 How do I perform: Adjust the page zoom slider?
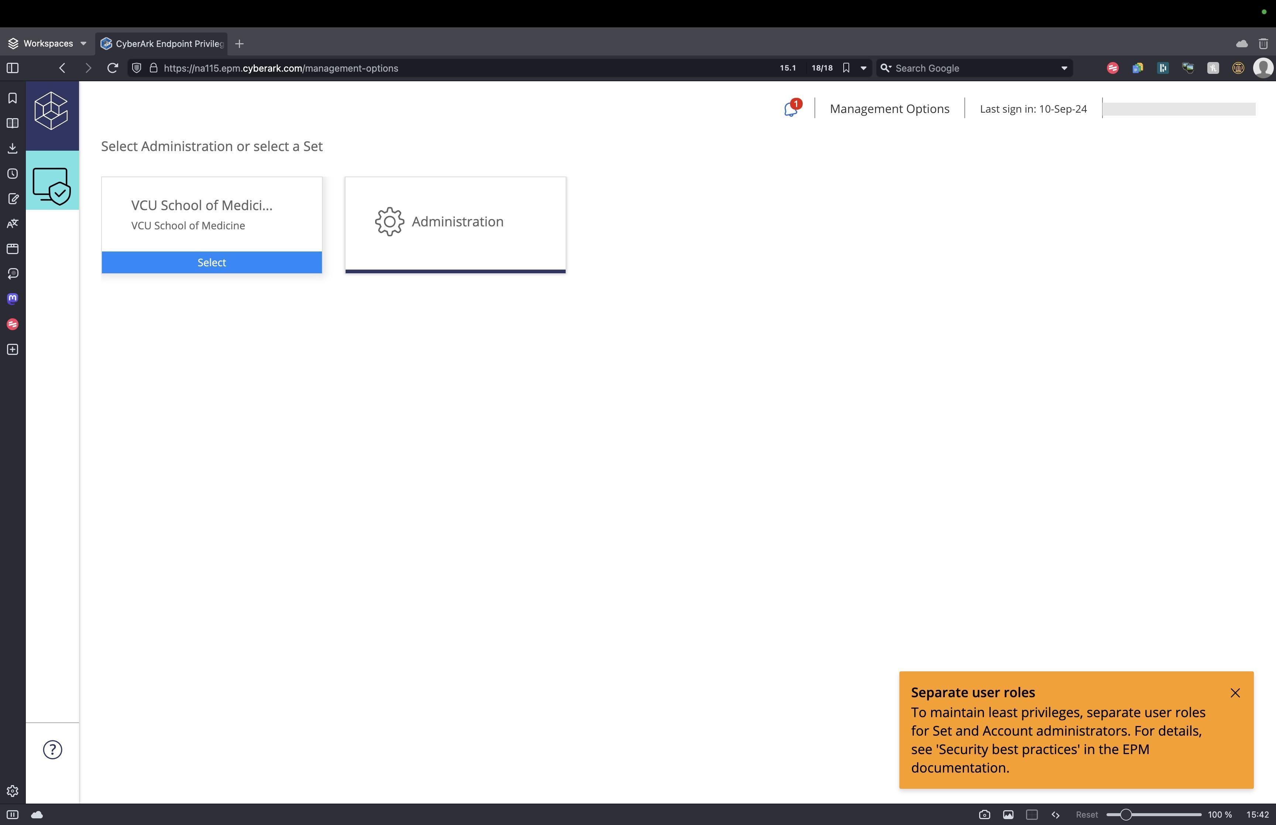[x=1125, y=814]
